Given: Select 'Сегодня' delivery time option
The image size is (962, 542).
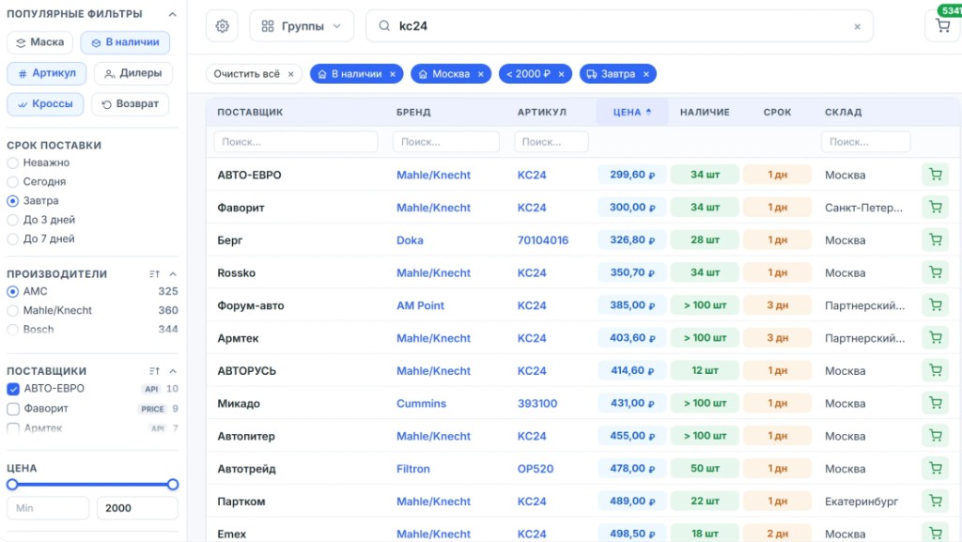Looking at the screenshot, I should [12, 182].
